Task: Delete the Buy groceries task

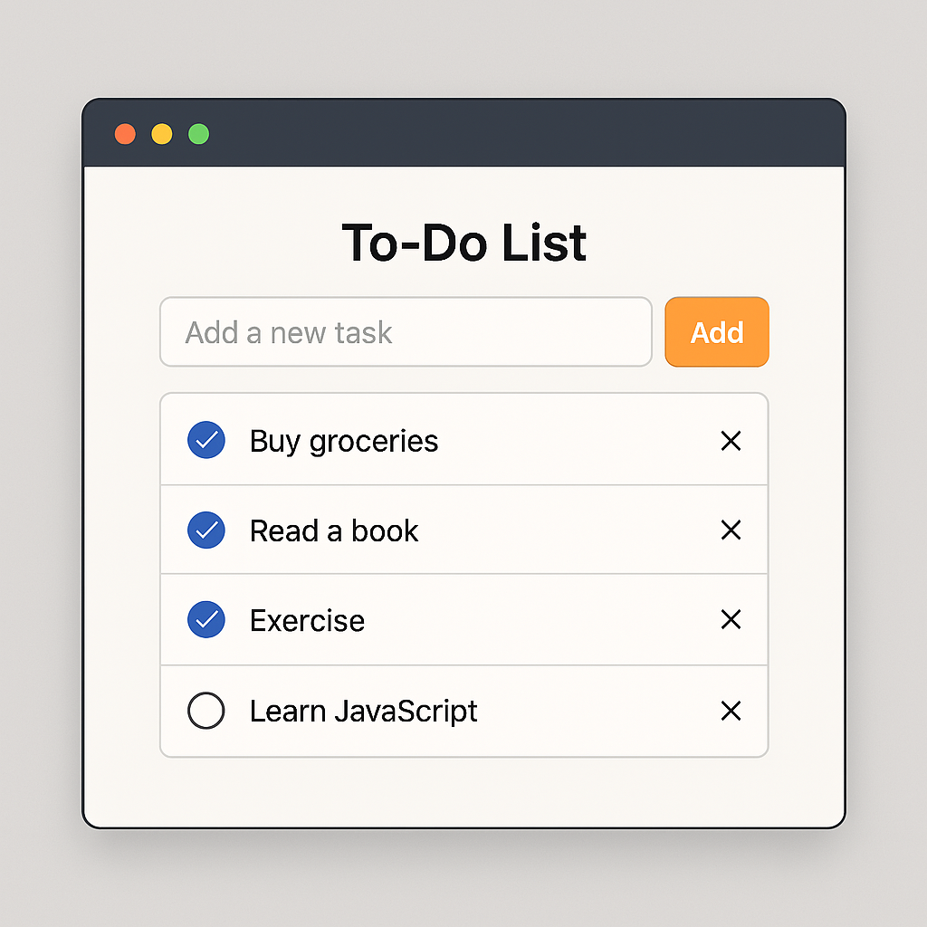Action: (x=731, y=441)
